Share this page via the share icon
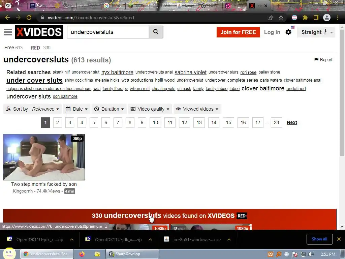This screenshot has width=345, height=259. [x=270, y=18]
